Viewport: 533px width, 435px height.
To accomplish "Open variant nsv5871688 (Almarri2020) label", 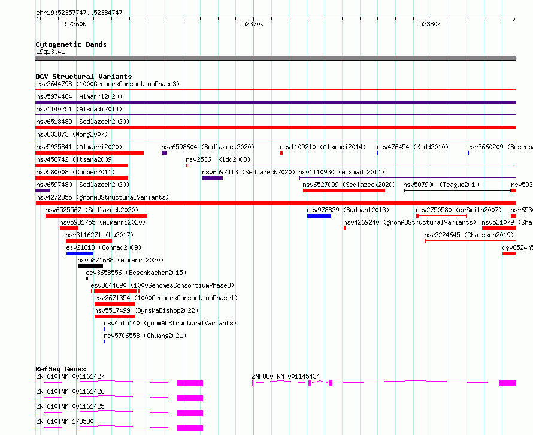I will pos(120,260).
